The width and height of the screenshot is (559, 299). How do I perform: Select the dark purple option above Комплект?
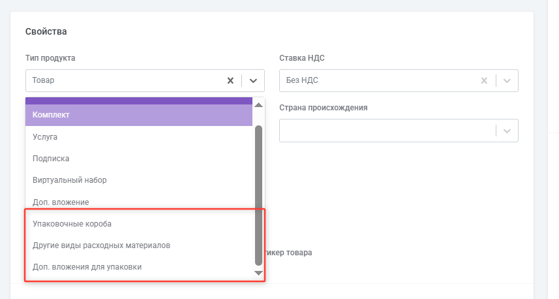138,101
